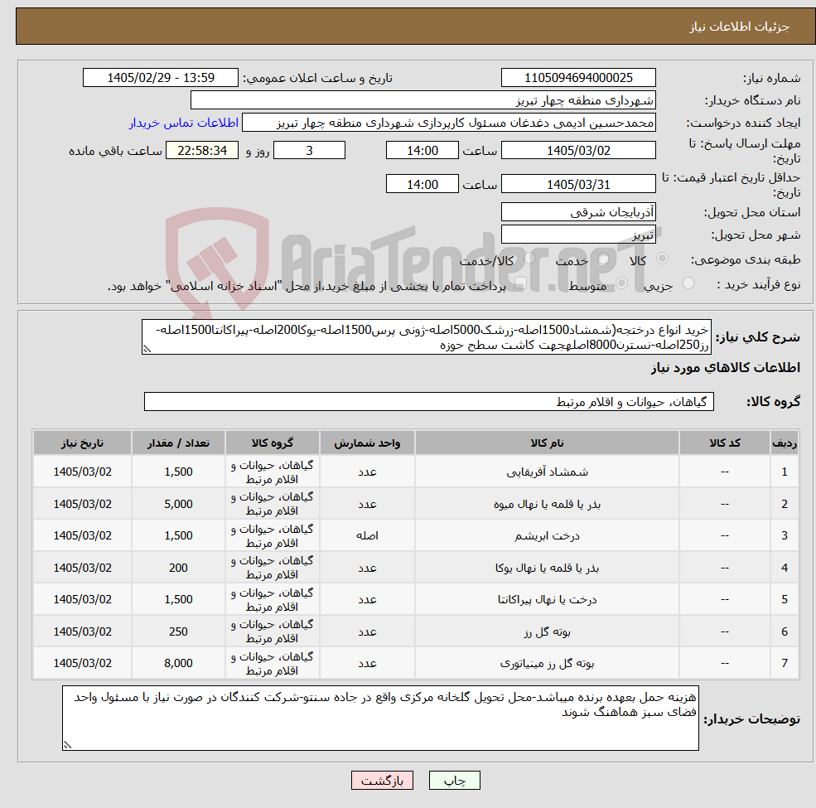Click the response deadline date 1405/03/02 field
Screen dimensions: 816x808
pyautogui.click(x=578, y=151)
